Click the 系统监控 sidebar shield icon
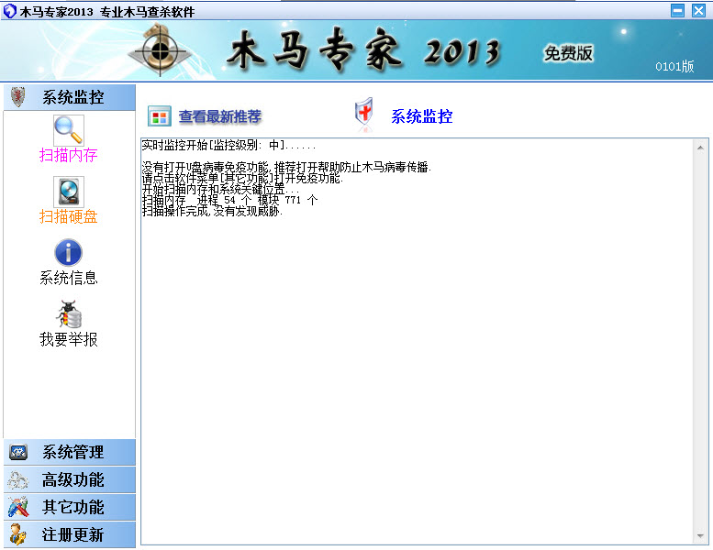 18,97
